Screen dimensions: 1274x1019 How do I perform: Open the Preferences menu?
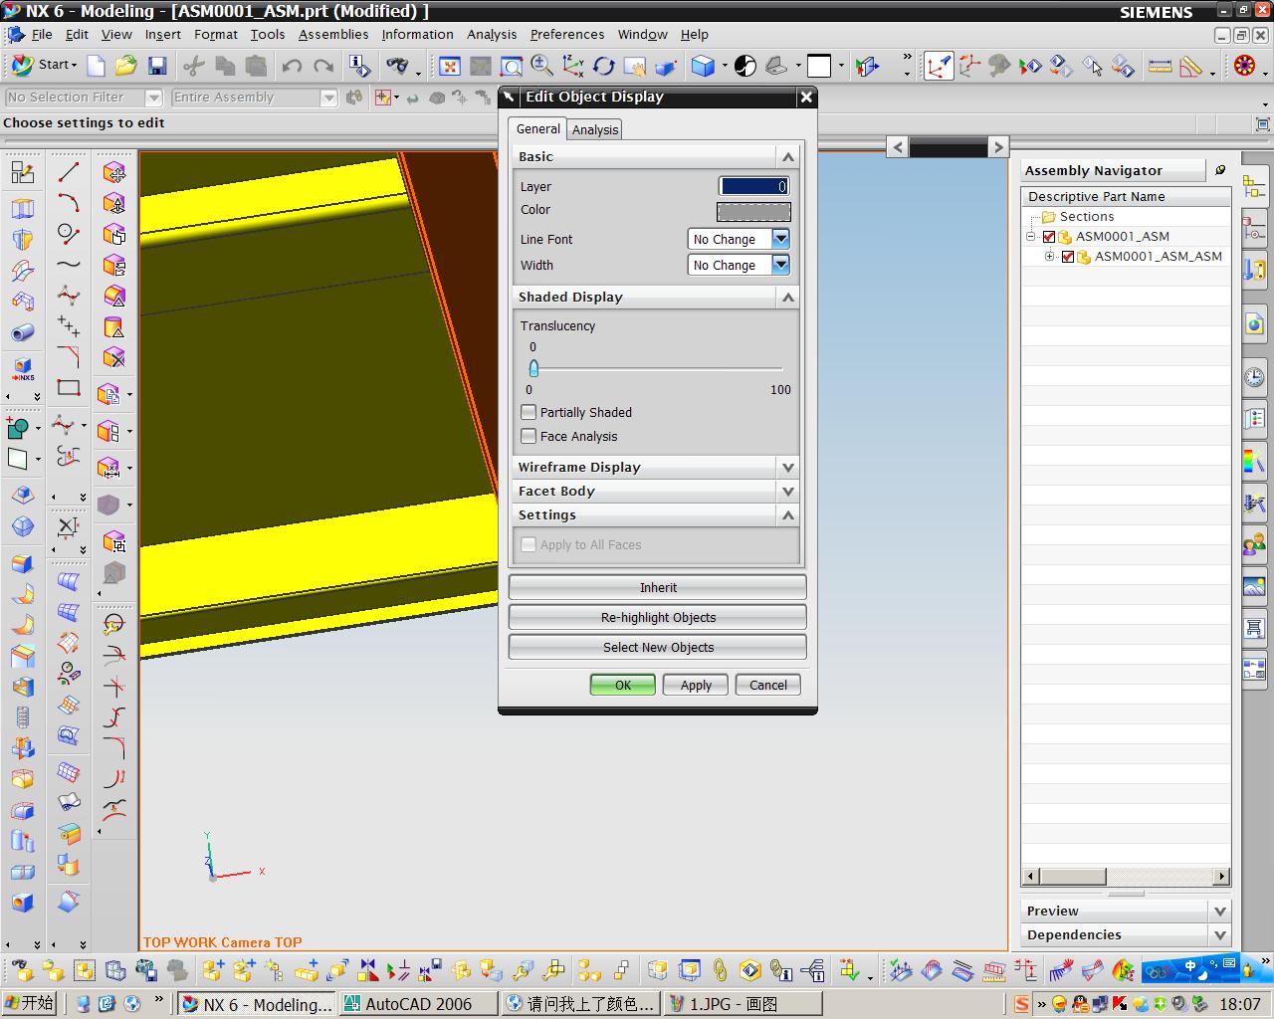click(567, 34)
